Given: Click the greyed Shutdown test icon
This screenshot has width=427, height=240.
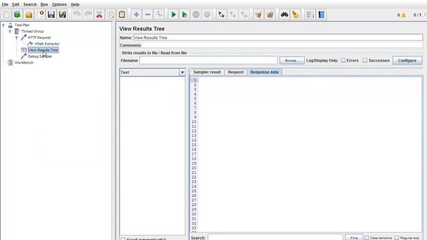Looking at the screenshot, I should (x=207, y=15).
